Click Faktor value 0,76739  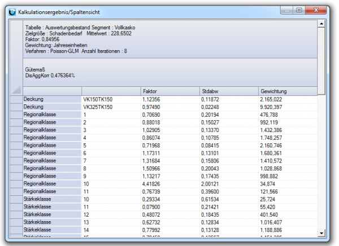point(151,192)
